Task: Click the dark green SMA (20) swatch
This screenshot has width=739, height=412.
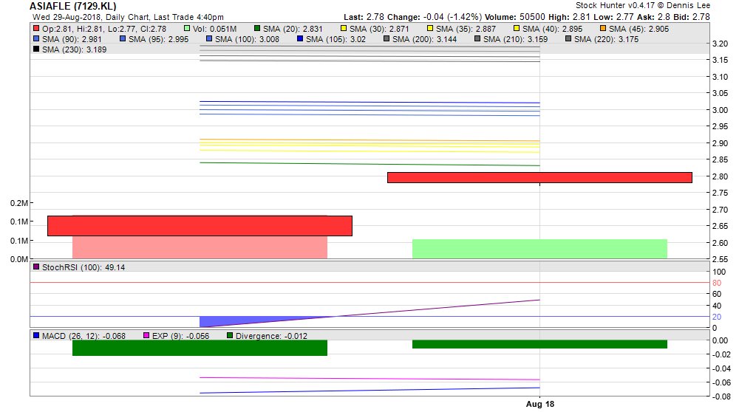Action: coord(257,29)
